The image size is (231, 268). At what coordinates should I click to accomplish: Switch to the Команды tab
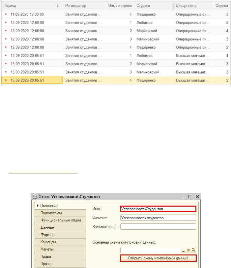tap(60, 242)
